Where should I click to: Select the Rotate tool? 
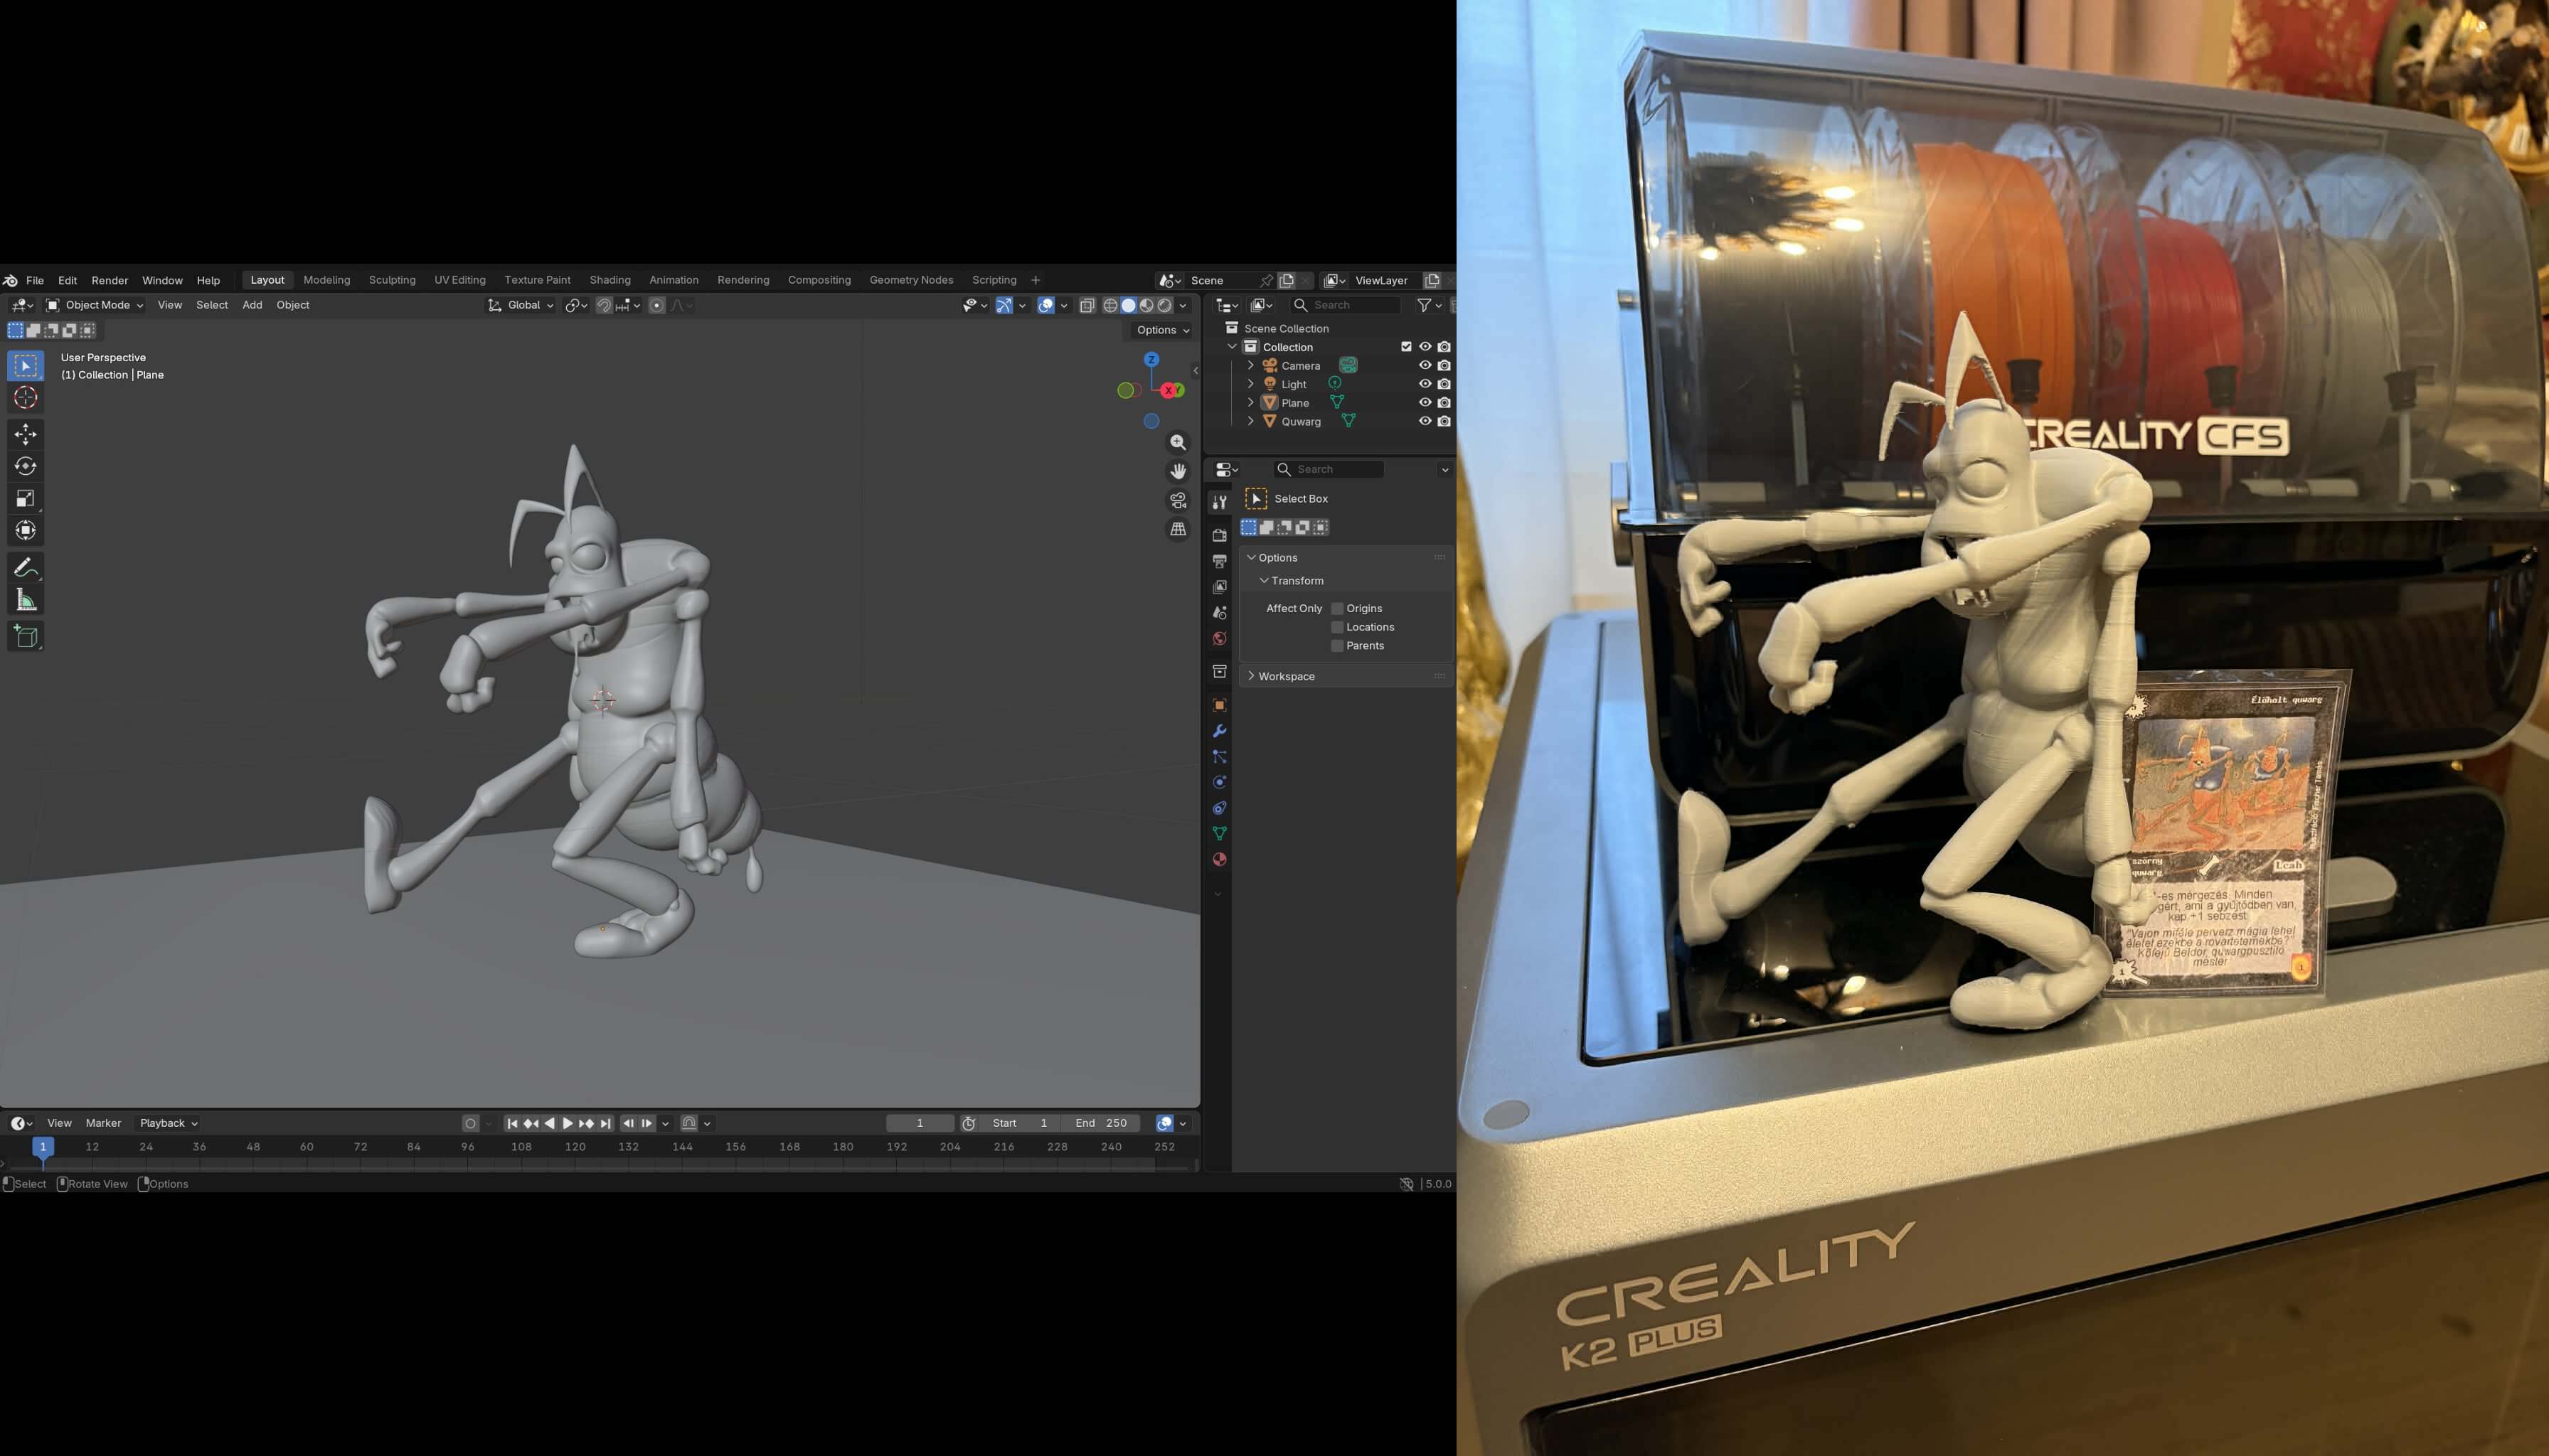[x=26, y=466]
